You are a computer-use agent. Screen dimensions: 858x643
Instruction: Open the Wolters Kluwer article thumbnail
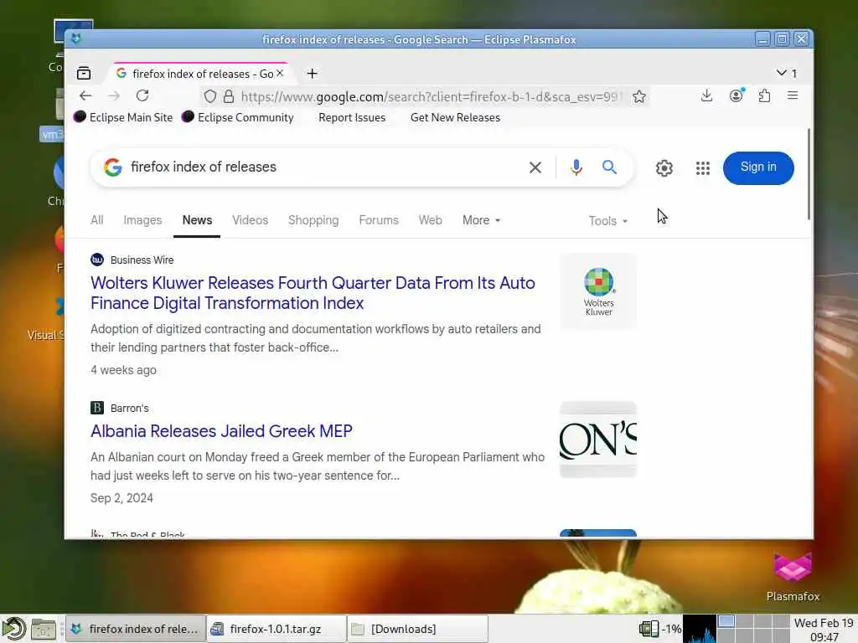pyautogui.click(x=598, y=291)
